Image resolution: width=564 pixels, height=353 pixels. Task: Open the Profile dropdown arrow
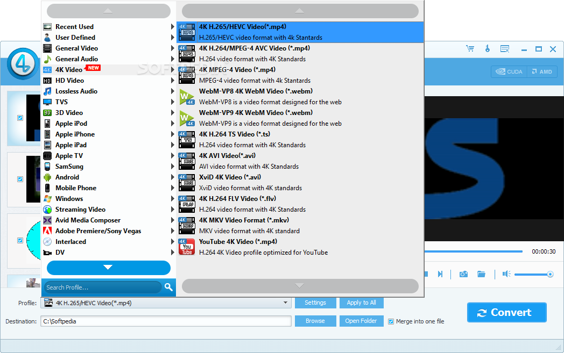click(x=285, y=302)
